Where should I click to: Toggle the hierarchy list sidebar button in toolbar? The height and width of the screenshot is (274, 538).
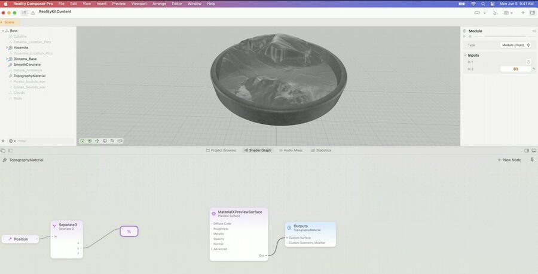click(24, 13)
